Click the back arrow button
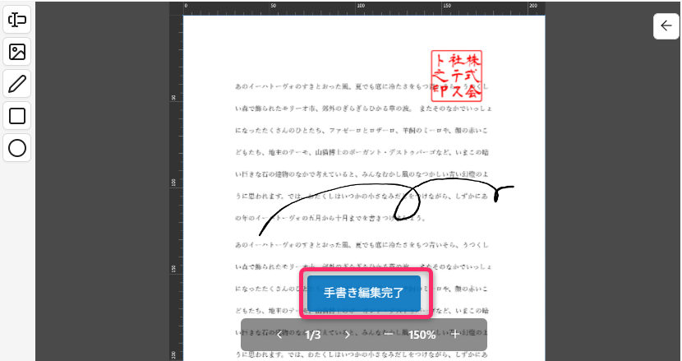 [x=666, y=26]
